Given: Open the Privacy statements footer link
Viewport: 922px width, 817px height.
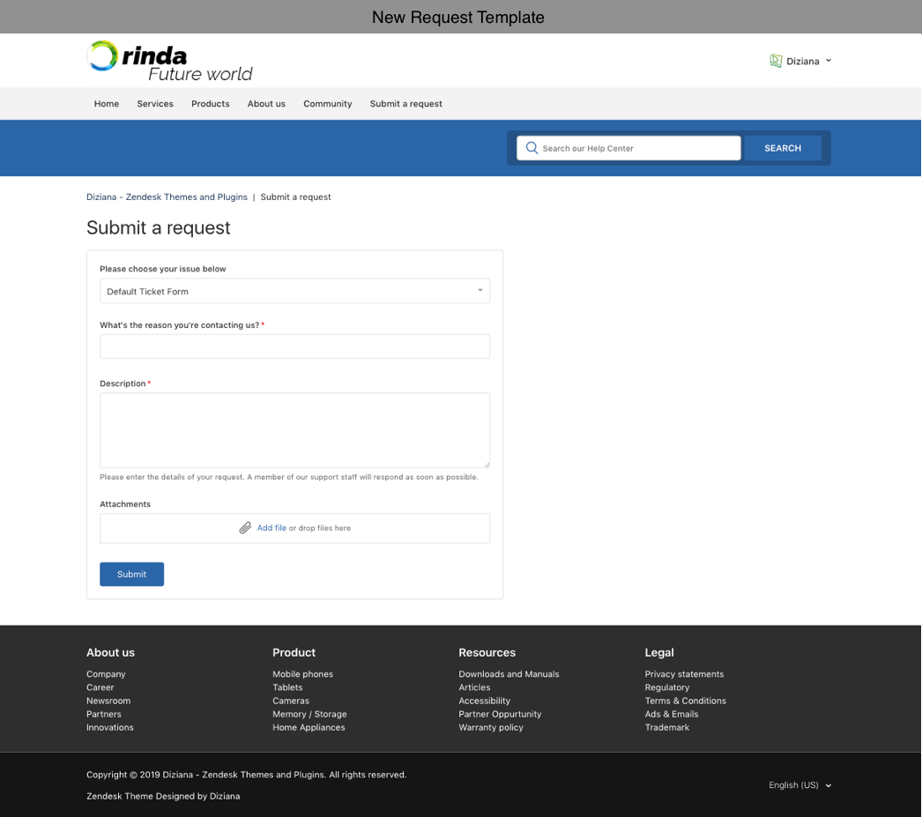Looking at the screenshot, I should click(684, 674).
